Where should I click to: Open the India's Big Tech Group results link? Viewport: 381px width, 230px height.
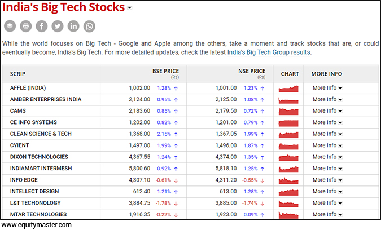(x=269, y=52)
